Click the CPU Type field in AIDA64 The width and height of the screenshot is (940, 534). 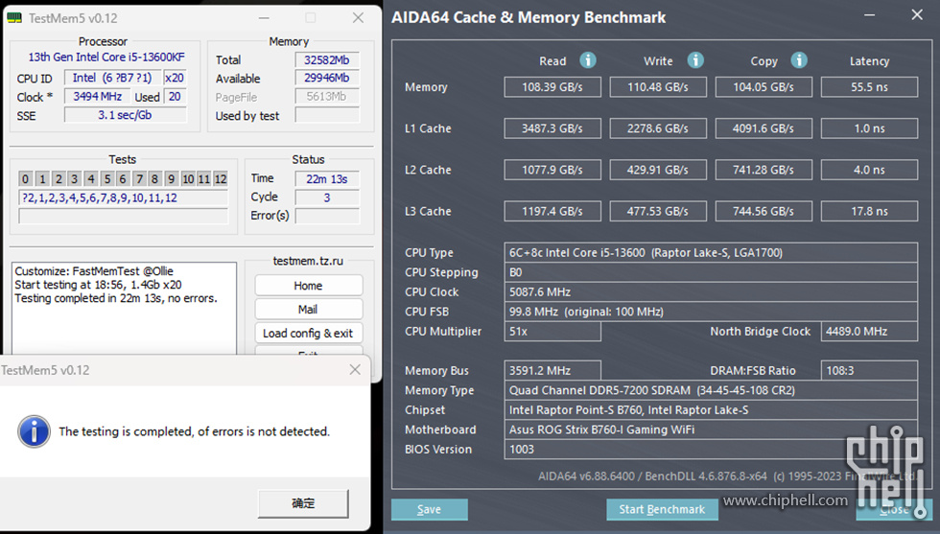point(711,252)
